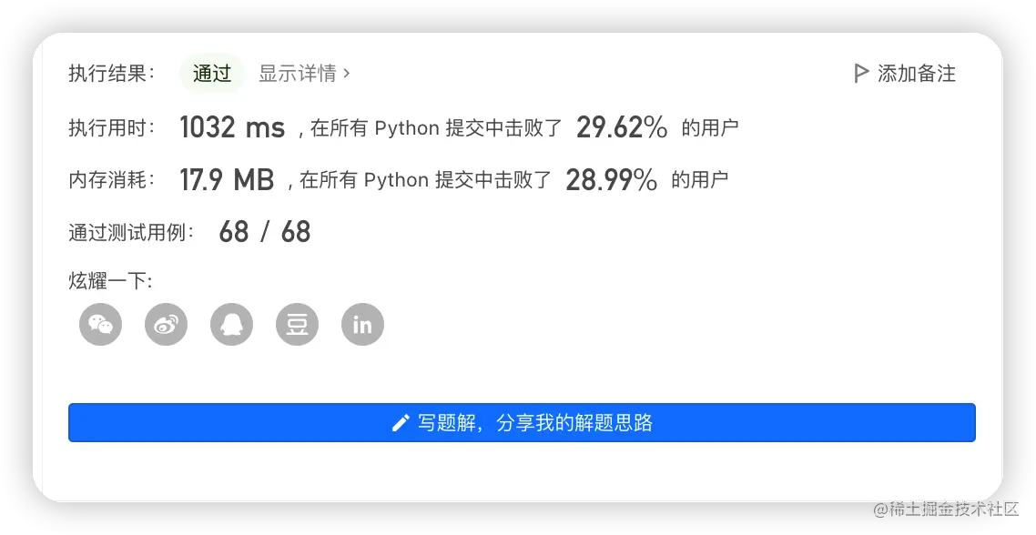Click the pencil icon in 写题解 button

[400, 423]
